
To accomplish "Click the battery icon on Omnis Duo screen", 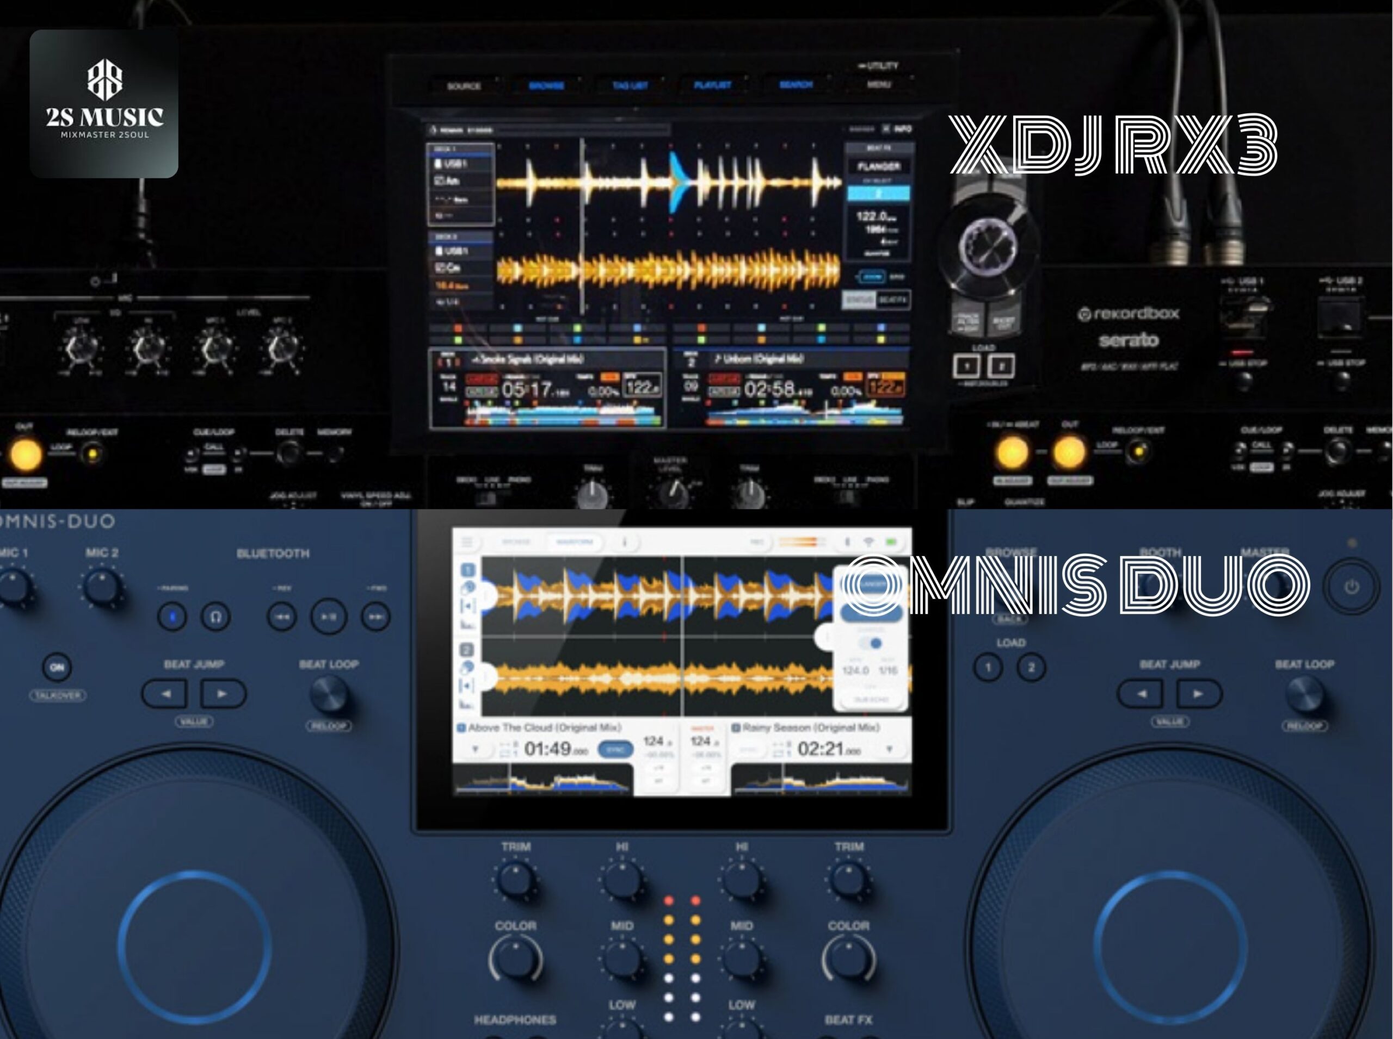I will [891, 542].
